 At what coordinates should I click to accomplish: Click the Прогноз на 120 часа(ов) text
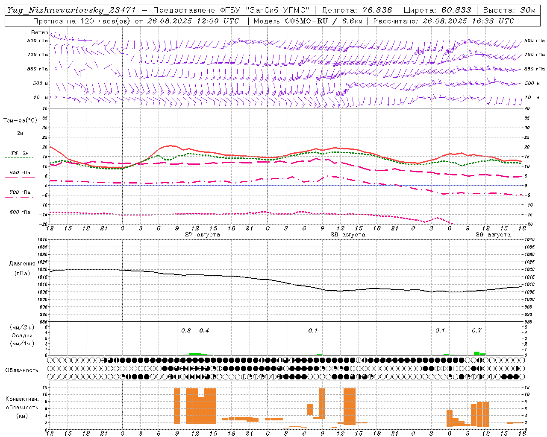83,21
